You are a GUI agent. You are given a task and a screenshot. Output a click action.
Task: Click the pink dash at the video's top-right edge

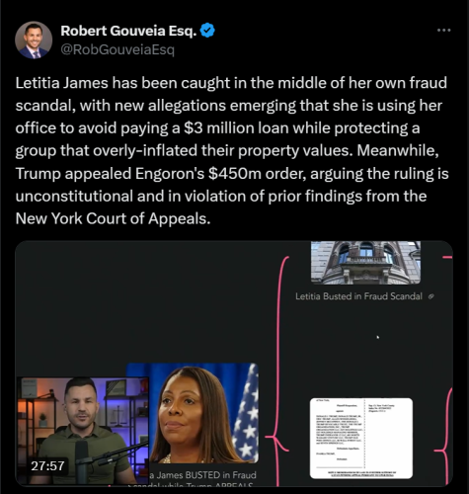[447, 257]
